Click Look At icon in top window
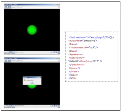This screenshot has width=121, height=111. (x=59, y=52)
